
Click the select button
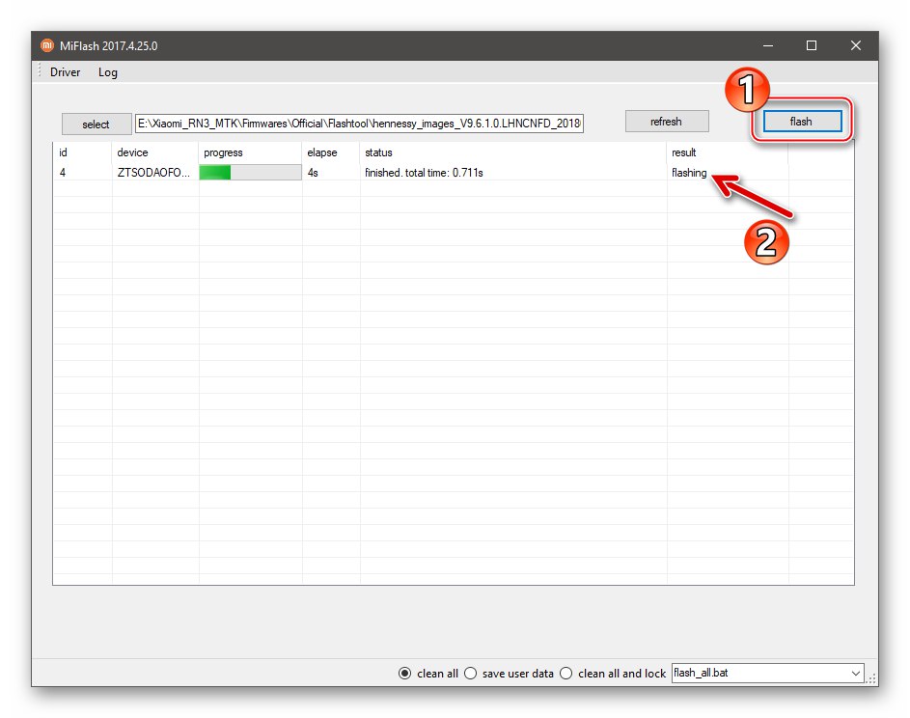(97, 124)
